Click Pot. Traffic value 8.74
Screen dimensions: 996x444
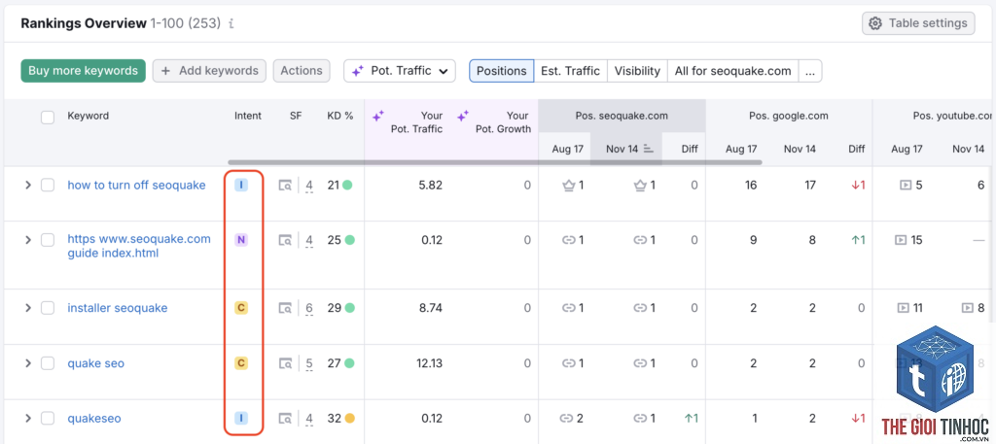431,308
